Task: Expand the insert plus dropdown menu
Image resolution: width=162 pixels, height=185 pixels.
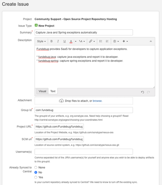Action: click(x=125, y=41)
